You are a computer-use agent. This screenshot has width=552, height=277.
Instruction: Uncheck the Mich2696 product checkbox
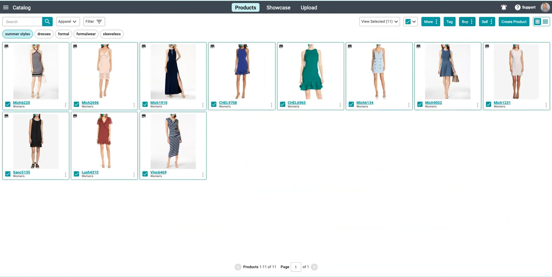76,104
